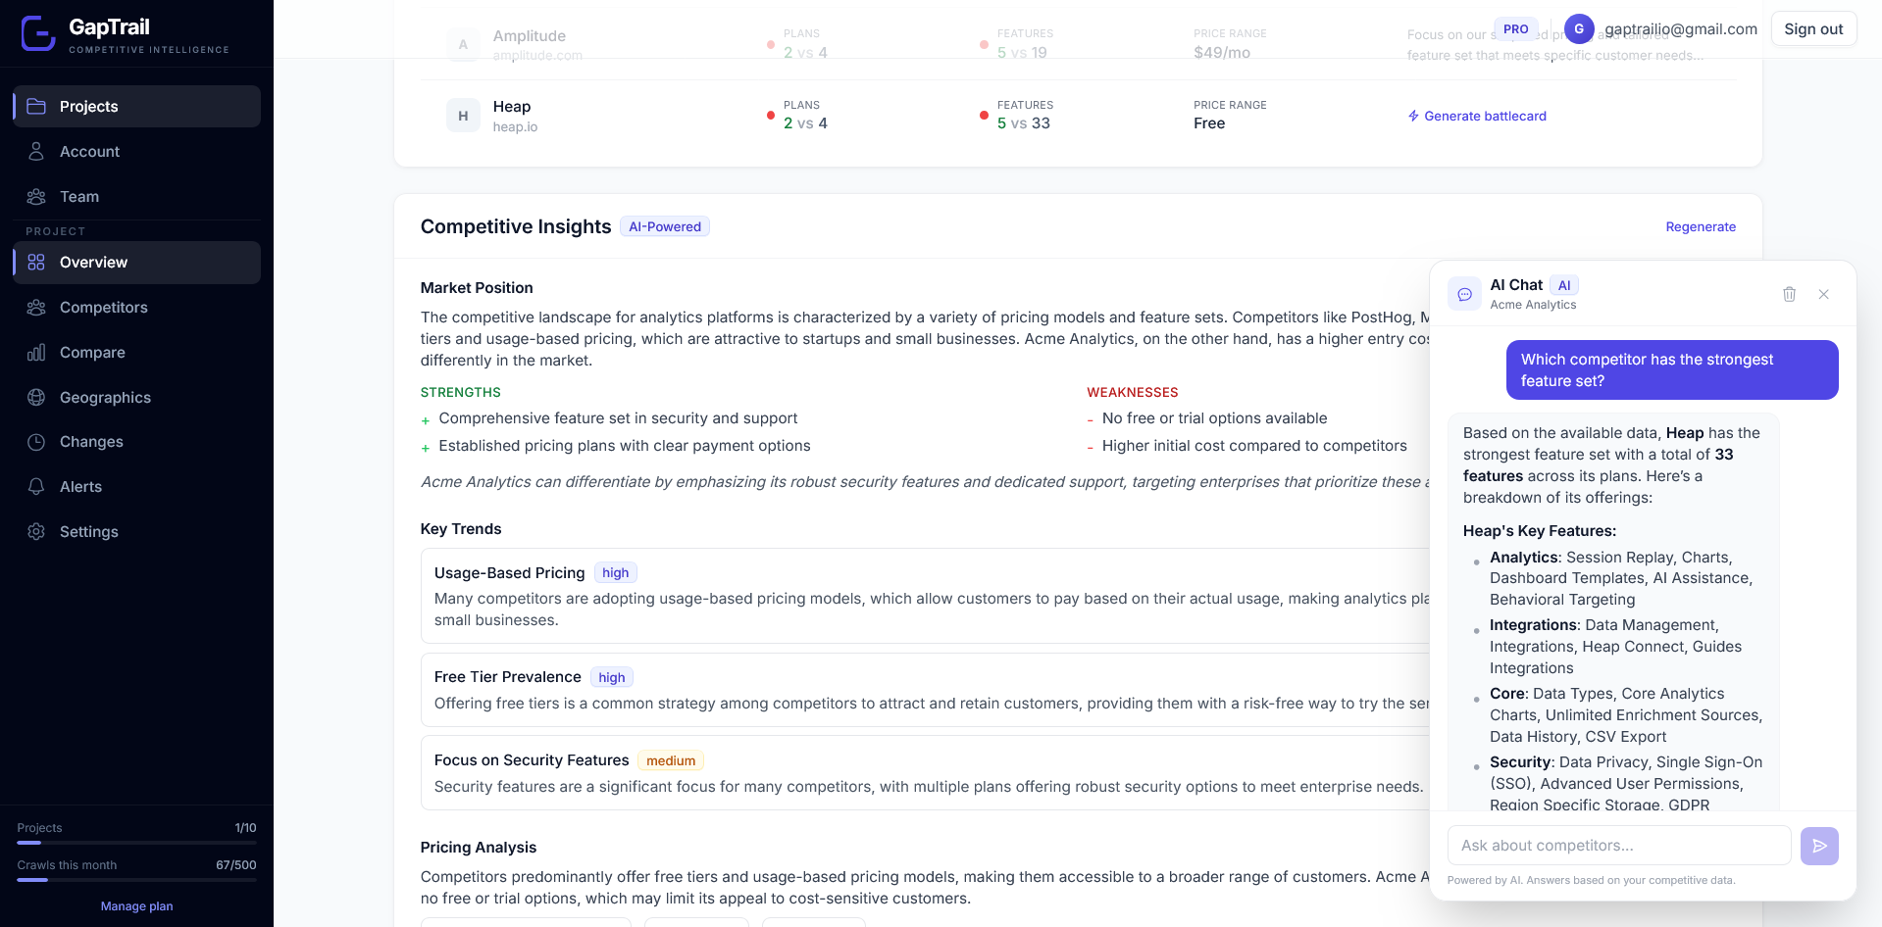The width and height of the screenshot is (1882, 927).
Task: Click Heap's 'Free' price range value
Action: point(1209,123)
